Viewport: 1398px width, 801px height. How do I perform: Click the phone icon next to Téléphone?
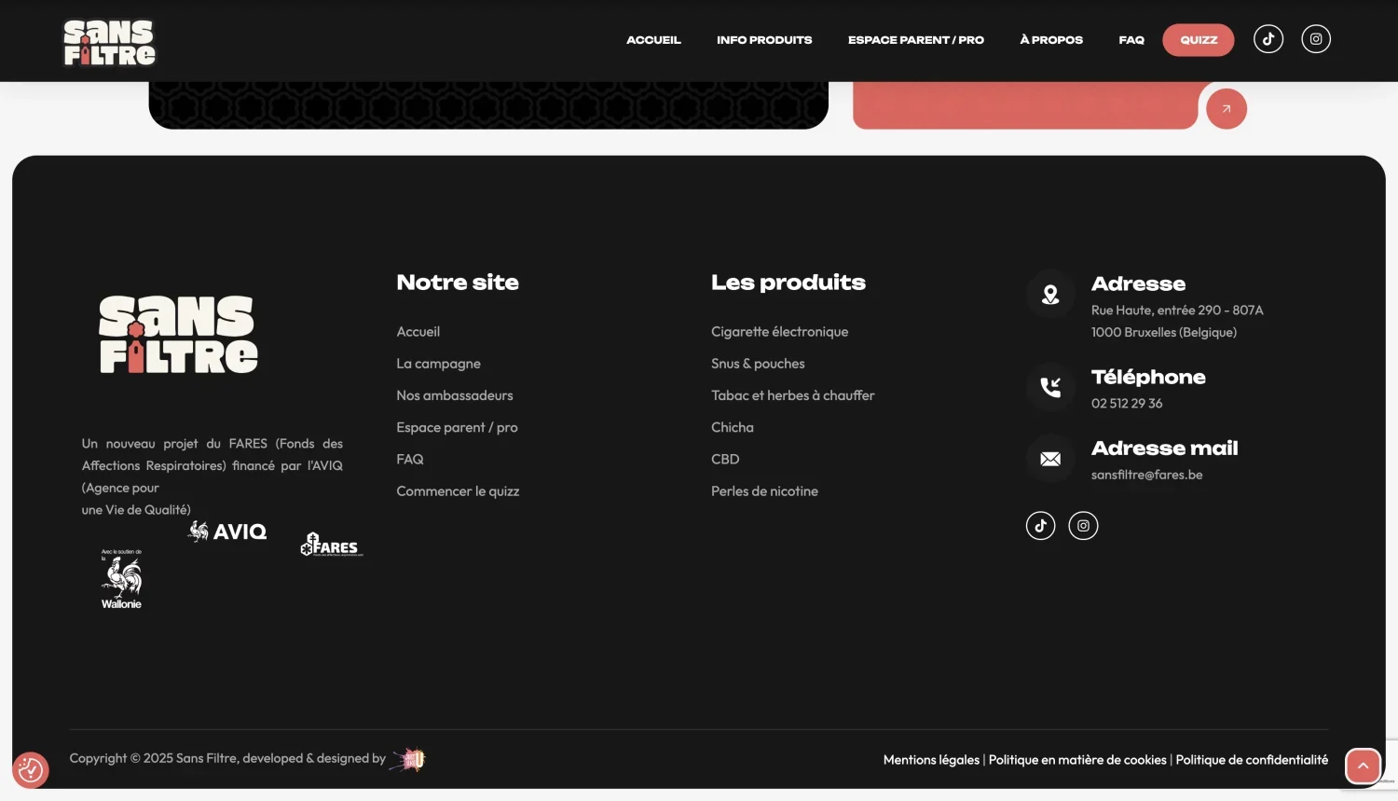(1050, 388)
